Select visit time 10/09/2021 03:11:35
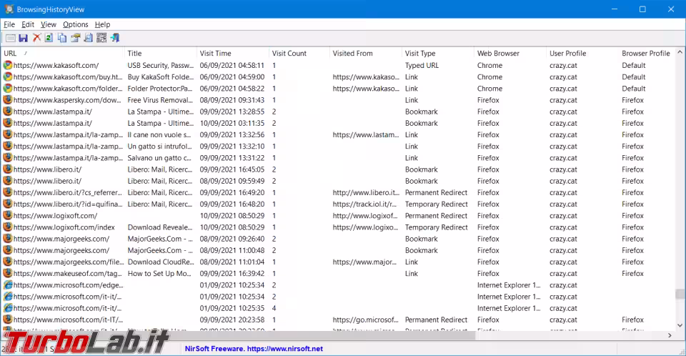 (232, 123)
